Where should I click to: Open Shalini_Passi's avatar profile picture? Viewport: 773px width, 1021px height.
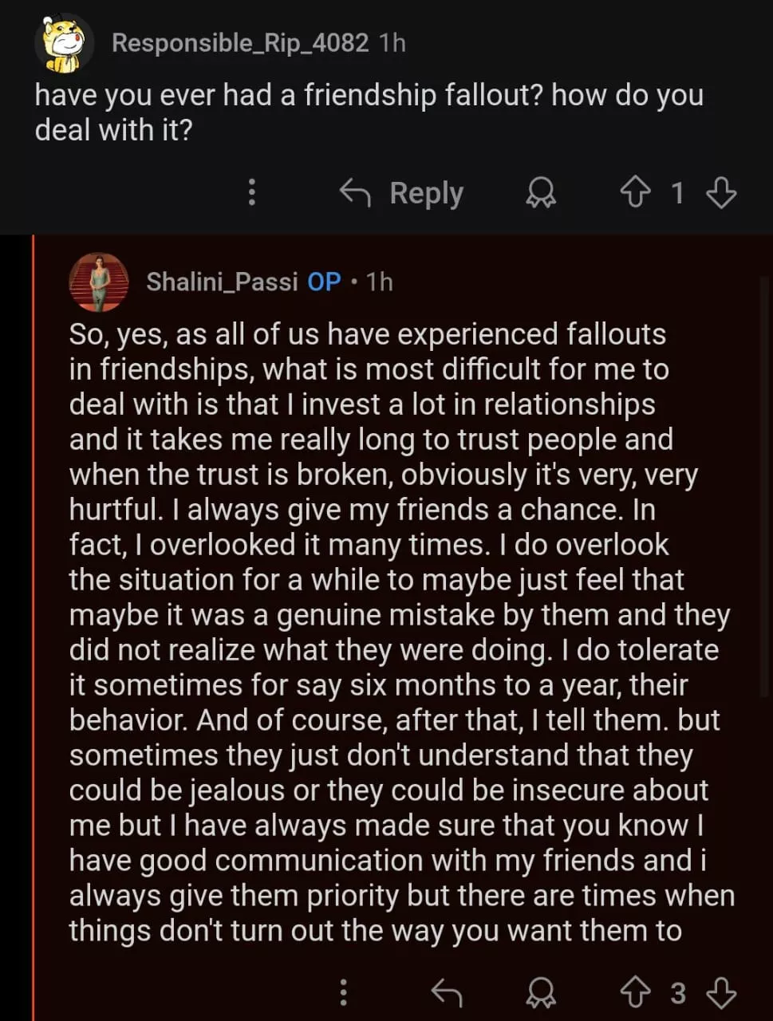(x=99, y=282)
